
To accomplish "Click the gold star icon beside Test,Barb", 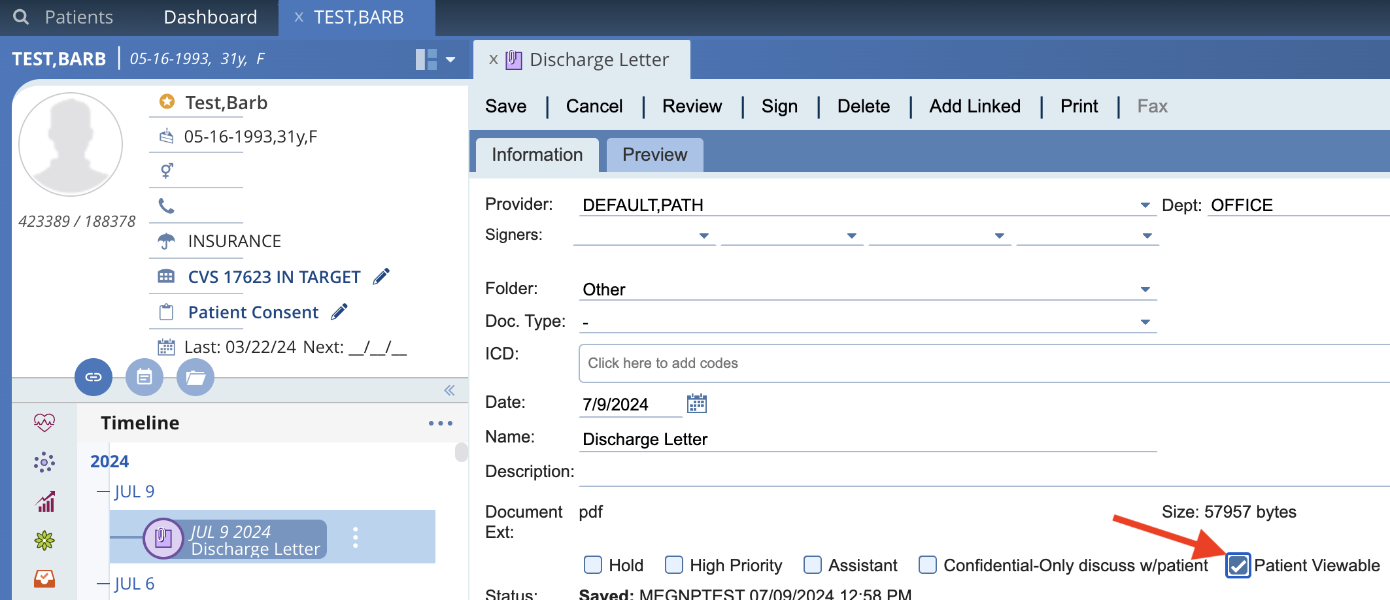I will click(x=167, y=102).
